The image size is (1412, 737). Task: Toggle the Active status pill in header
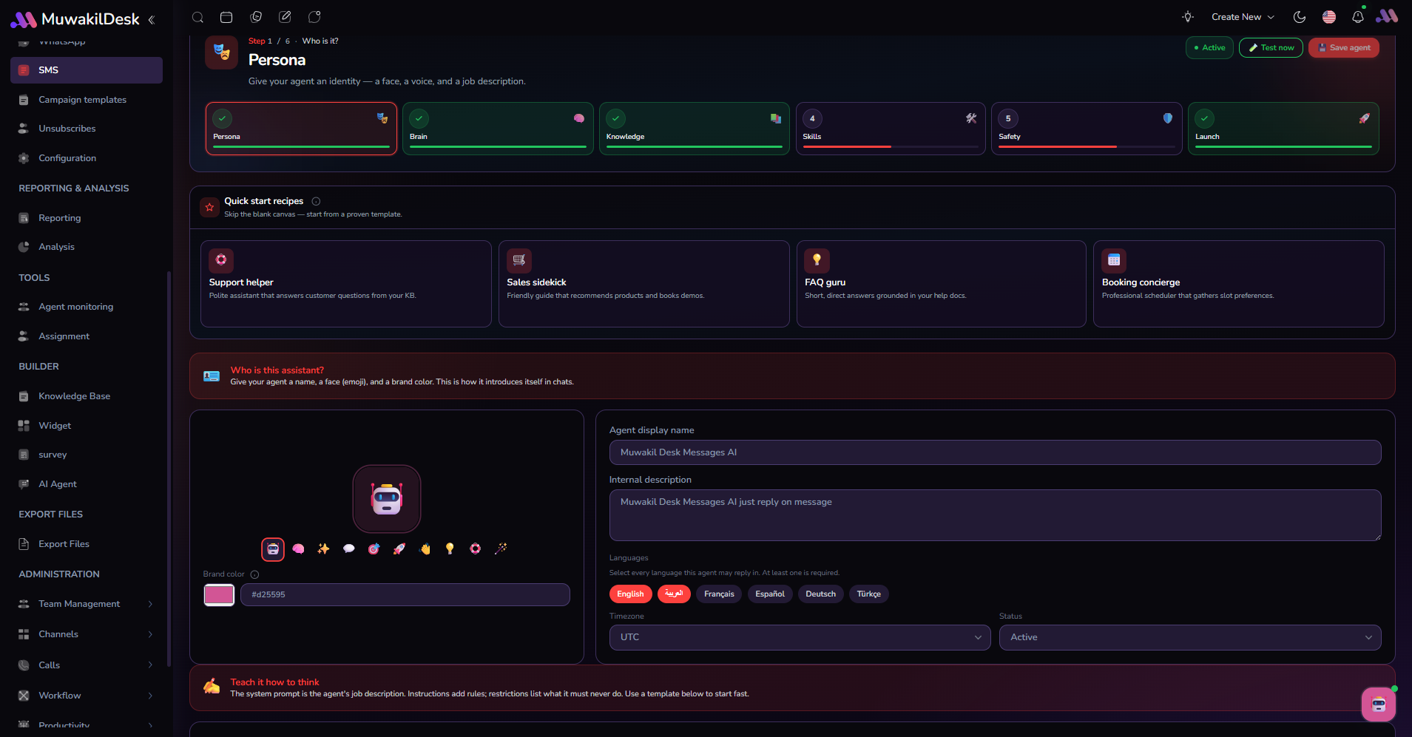(1209, 47)
